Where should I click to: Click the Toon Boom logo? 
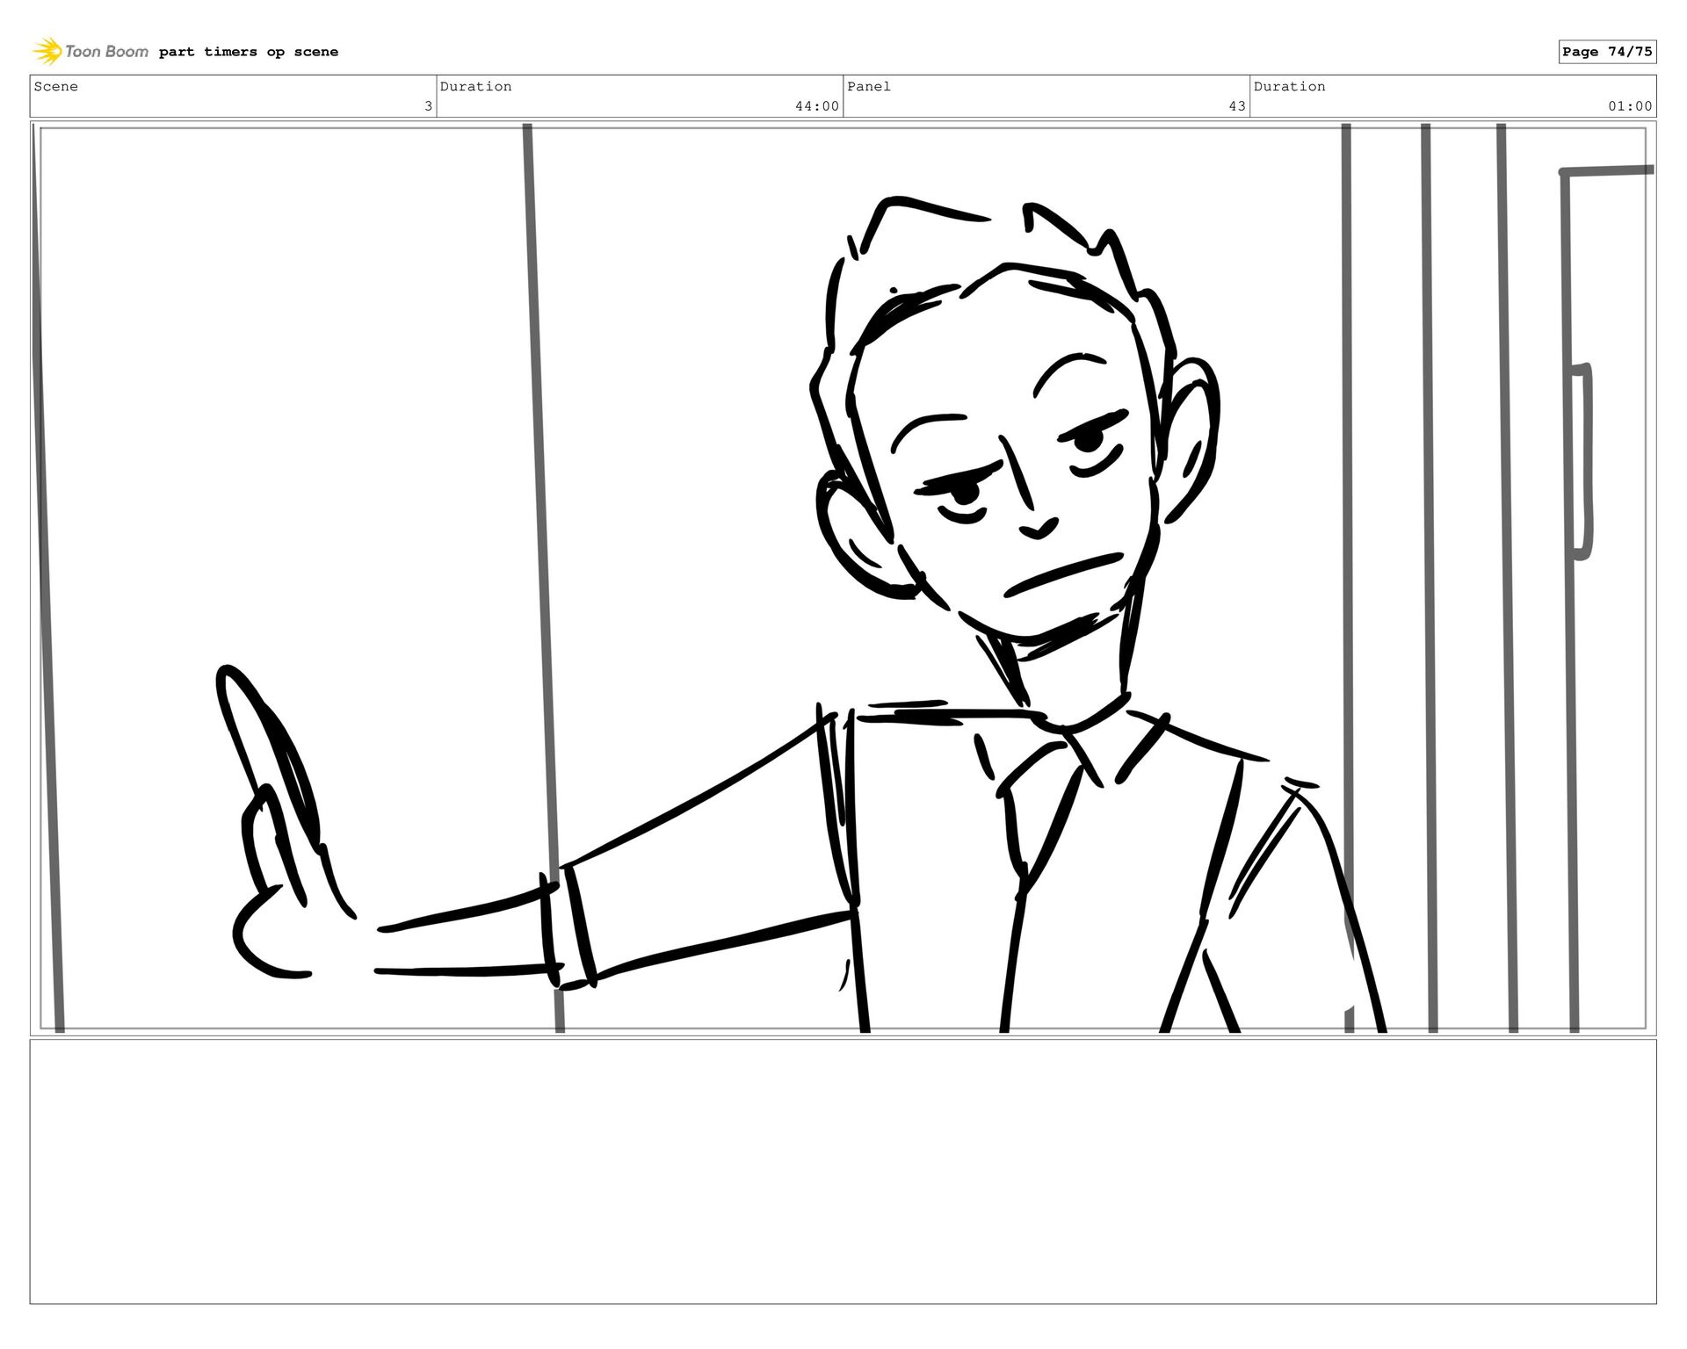pyautogui.click(x=91, y=51)
